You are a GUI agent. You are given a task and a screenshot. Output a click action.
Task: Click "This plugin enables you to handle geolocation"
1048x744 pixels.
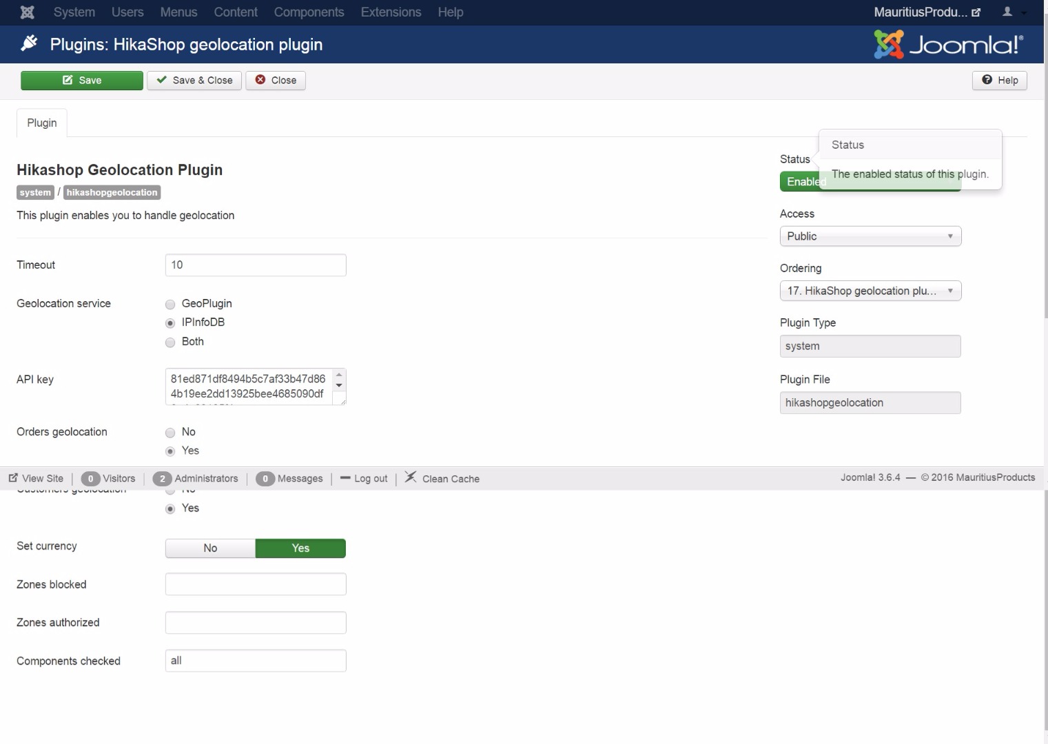click(x=125, y=216)
